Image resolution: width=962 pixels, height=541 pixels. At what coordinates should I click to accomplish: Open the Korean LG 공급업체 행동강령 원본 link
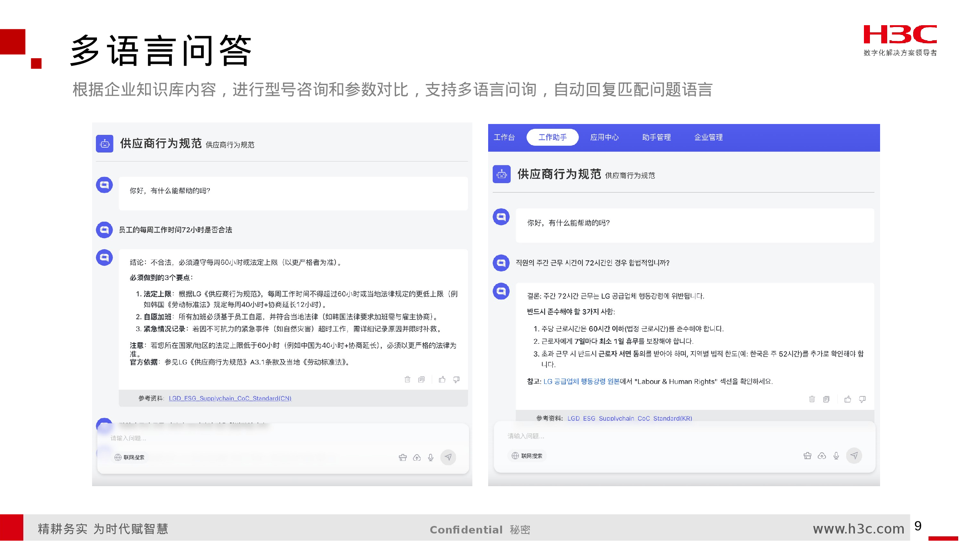point(581,381)
